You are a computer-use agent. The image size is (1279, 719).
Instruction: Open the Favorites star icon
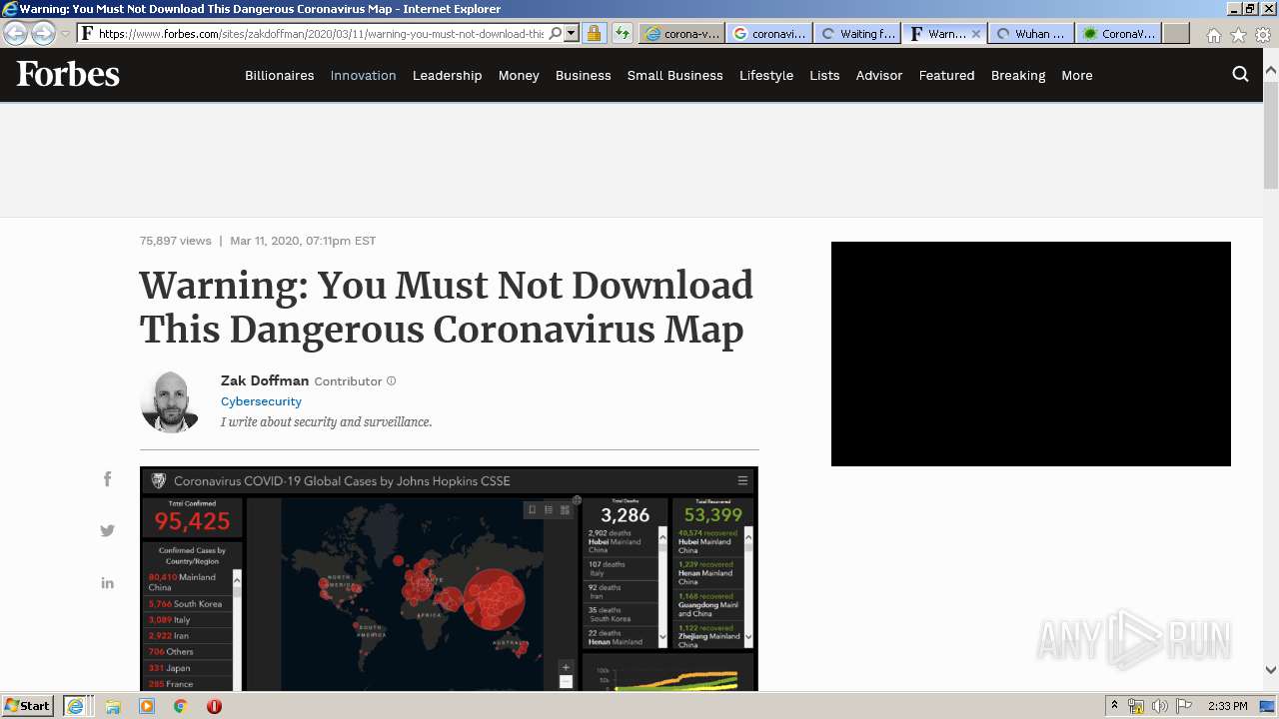(1238, 35)
